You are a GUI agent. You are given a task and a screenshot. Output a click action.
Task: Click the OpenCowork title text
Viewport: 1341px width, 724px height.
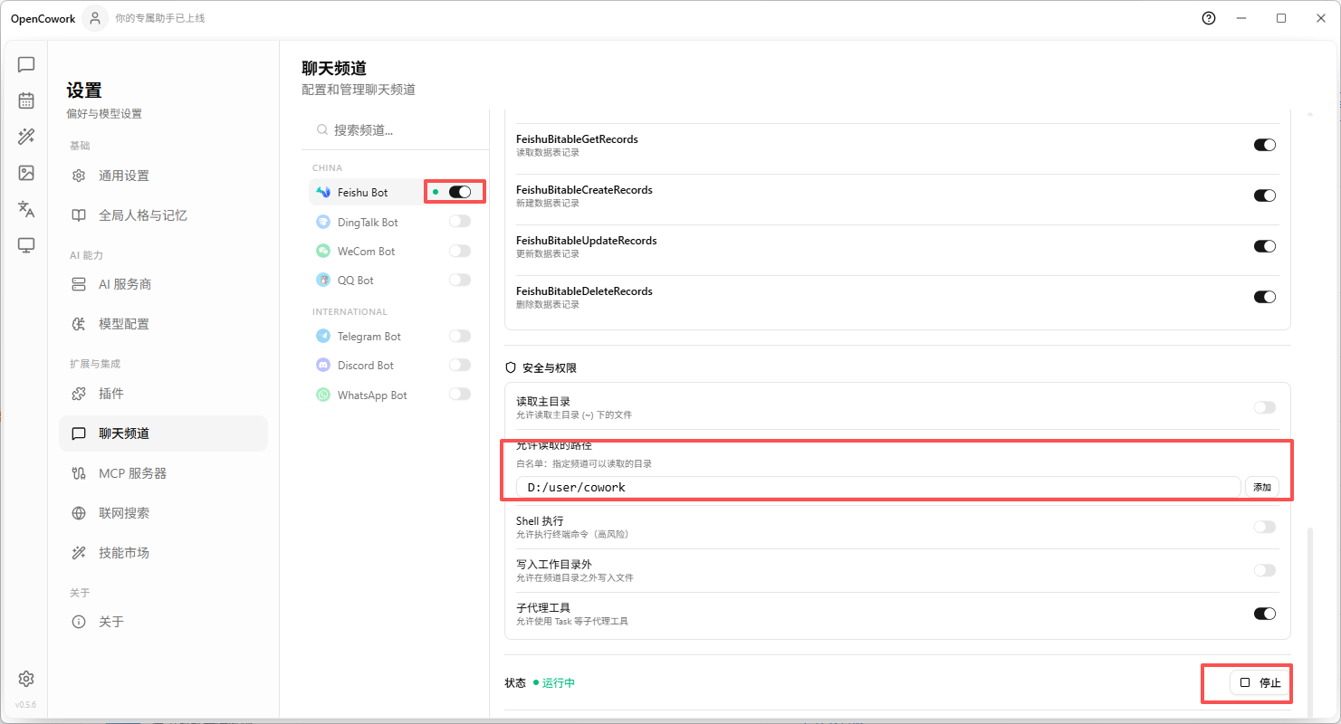tap(43, 18)
